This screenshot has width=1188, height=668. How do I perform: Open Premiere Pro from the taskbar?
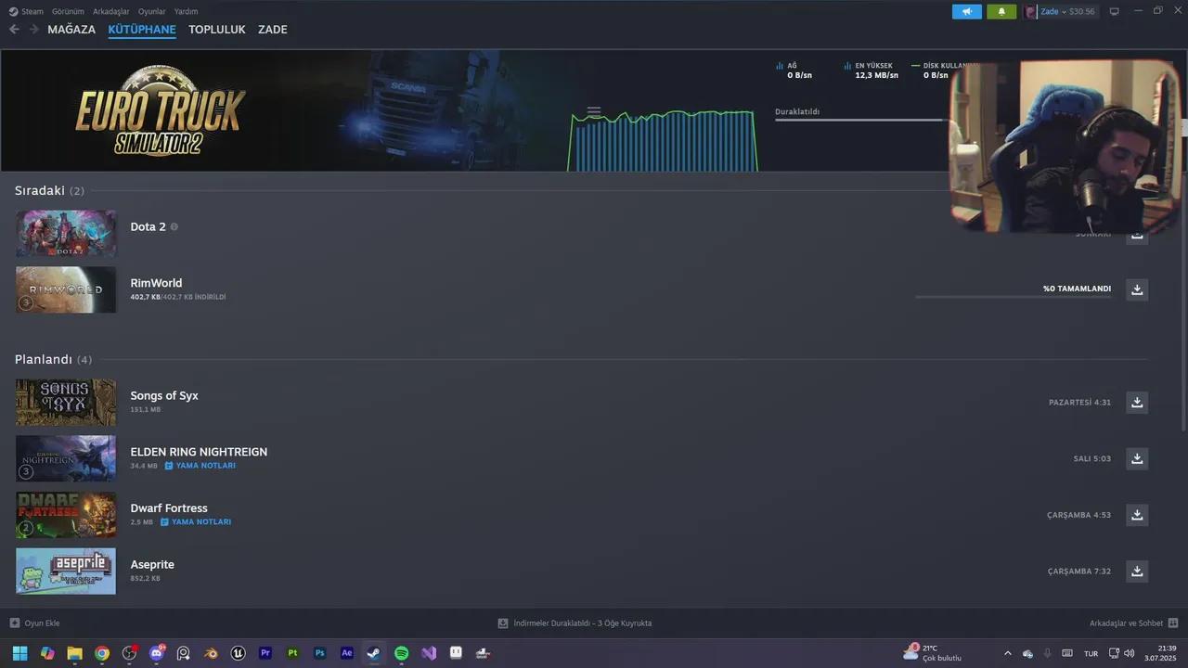265,653
